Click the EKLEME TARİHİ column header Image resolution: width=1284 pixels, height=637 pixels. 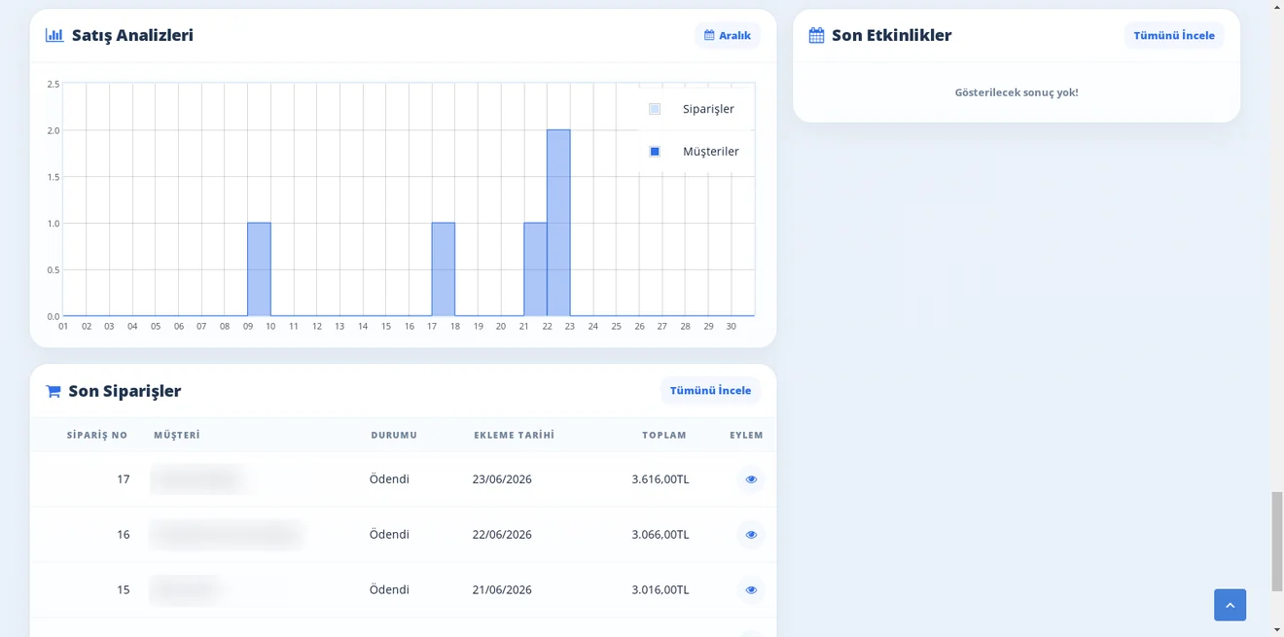coord(514,435)
